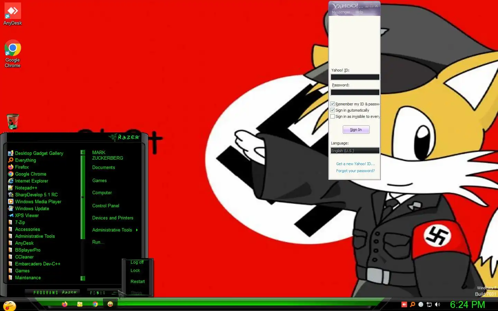Click the Everything search tray icon
The image size is (498, 311).
413,304
